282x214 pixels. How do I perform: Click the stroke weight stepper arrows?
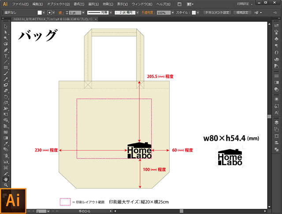click(x=67, y=13)
